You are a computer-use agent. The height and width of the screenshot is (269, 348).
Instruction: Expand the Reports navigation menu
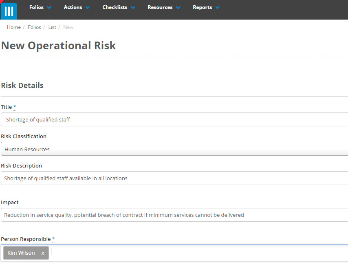206,7
